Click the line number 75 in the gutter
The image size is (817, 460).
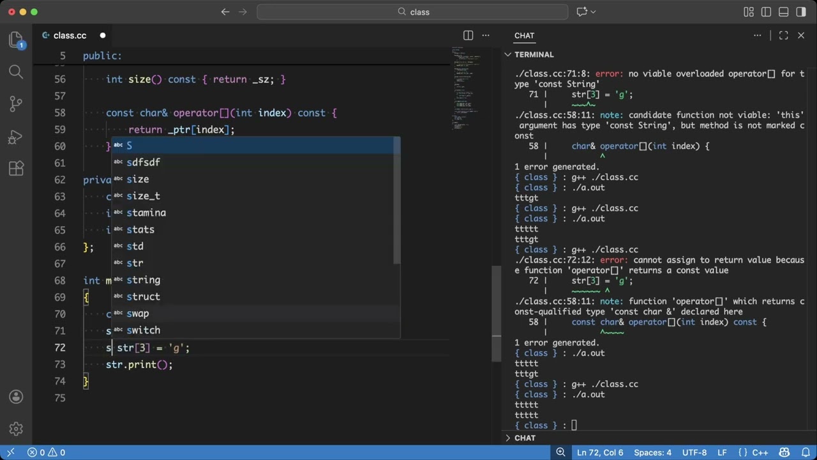click(x=60, y=397)
